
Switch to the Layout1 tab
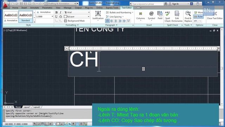27,107
